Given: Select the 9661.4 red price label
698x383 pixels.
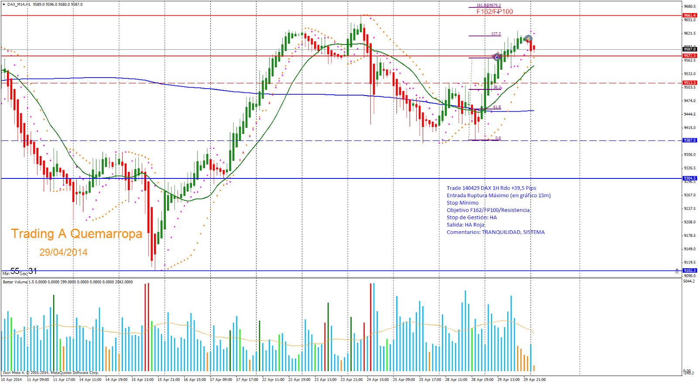Looking at the screenshot, I should point(689,15).
